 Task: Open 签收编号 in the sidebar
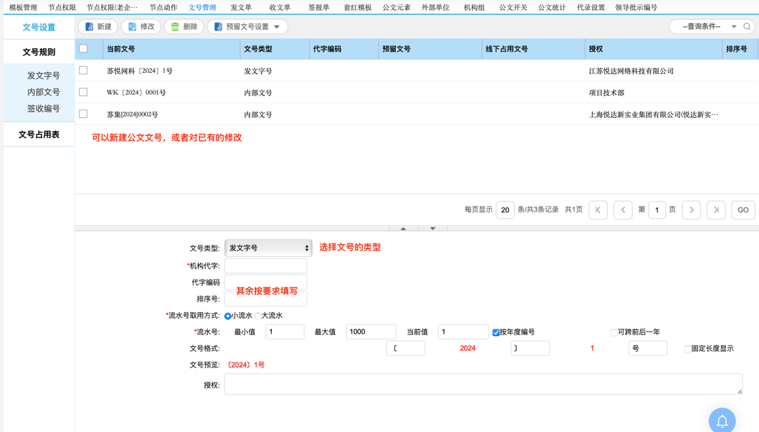click(42, 108)
